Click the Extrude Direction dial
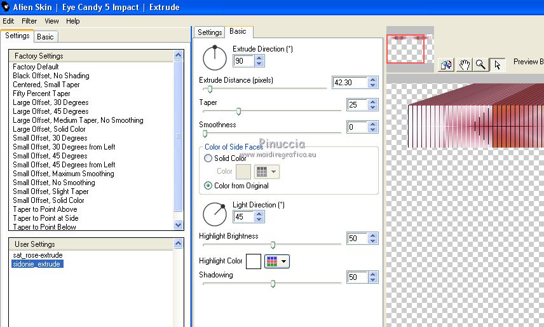This screenshot has width=544, height=327. tap(214, 58)
